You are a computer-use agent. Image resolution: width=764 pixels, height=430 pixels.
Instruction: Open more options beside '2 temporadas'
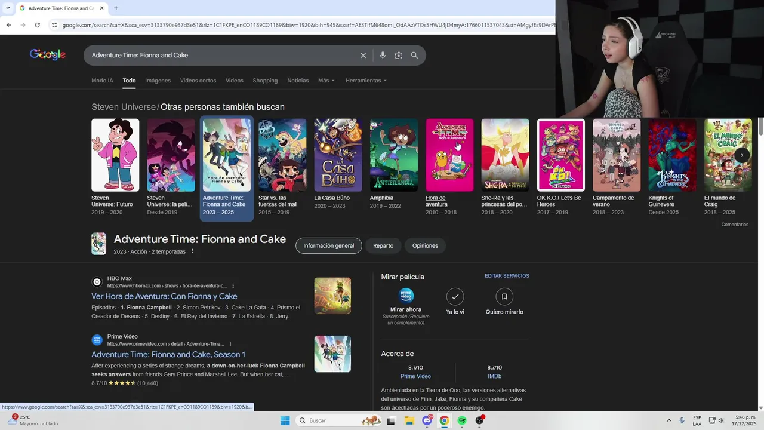pyautogui.click(x=192, y=251)
